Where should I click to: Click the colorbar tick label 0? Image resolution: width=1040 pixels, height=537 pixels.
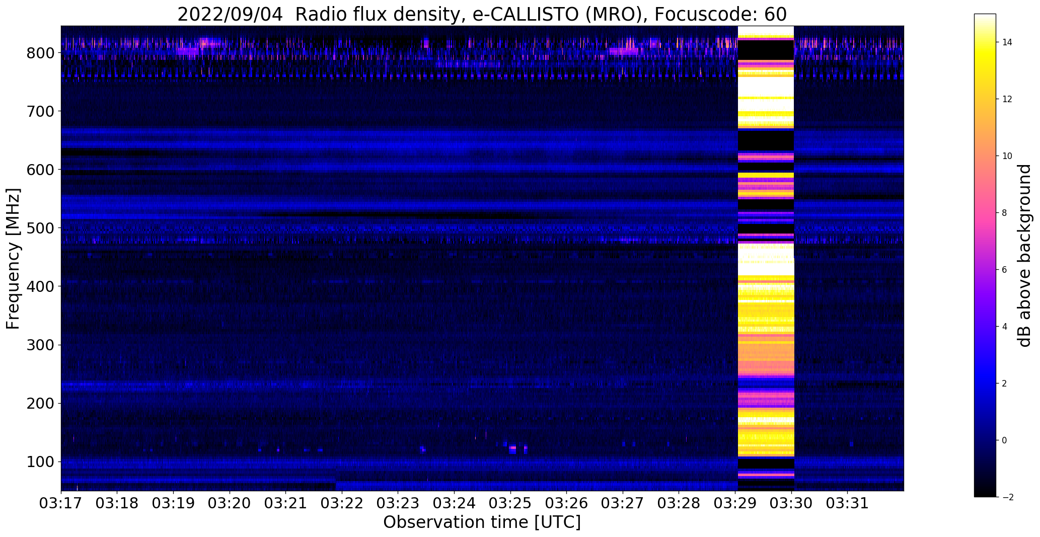(x=1005, y=440)
